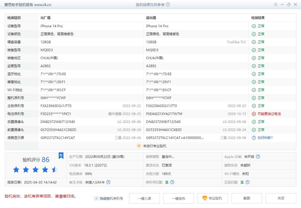This screenshot has width=301, height=208.
Task: Click the 检测结果 column header
Action: click(258, 18)
